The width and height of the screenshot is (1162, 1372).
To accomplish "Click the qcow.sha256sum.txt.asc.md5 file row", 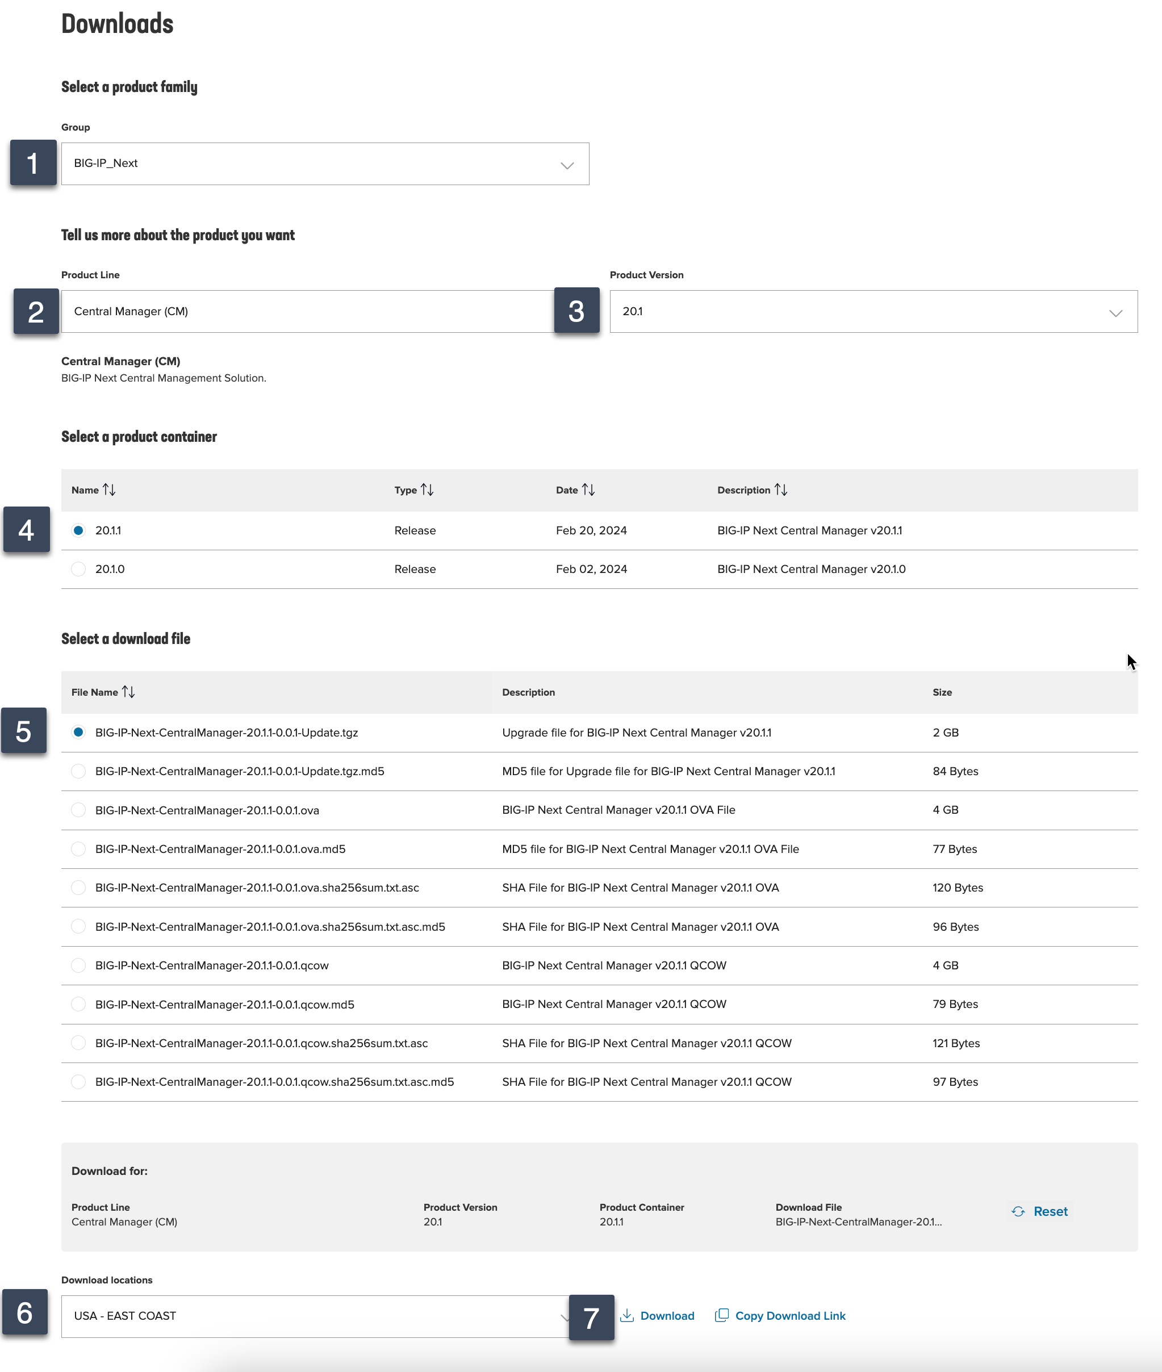I will (274, 1082).
